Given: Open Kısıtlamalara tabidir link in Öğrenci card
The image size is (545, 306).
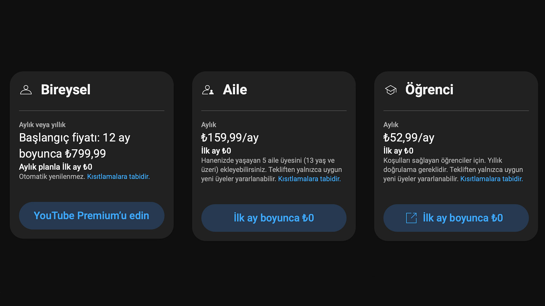Looking at the screenshot, I should tap(492, 179).
